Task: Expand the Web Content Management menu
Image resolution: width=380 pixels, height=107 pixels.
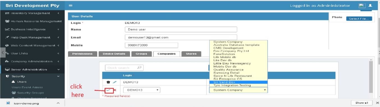Action: click(58, 45)
